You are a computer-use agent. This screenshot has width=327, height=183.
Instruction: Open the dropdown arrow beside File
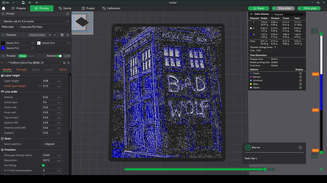[x=14, y=3]
